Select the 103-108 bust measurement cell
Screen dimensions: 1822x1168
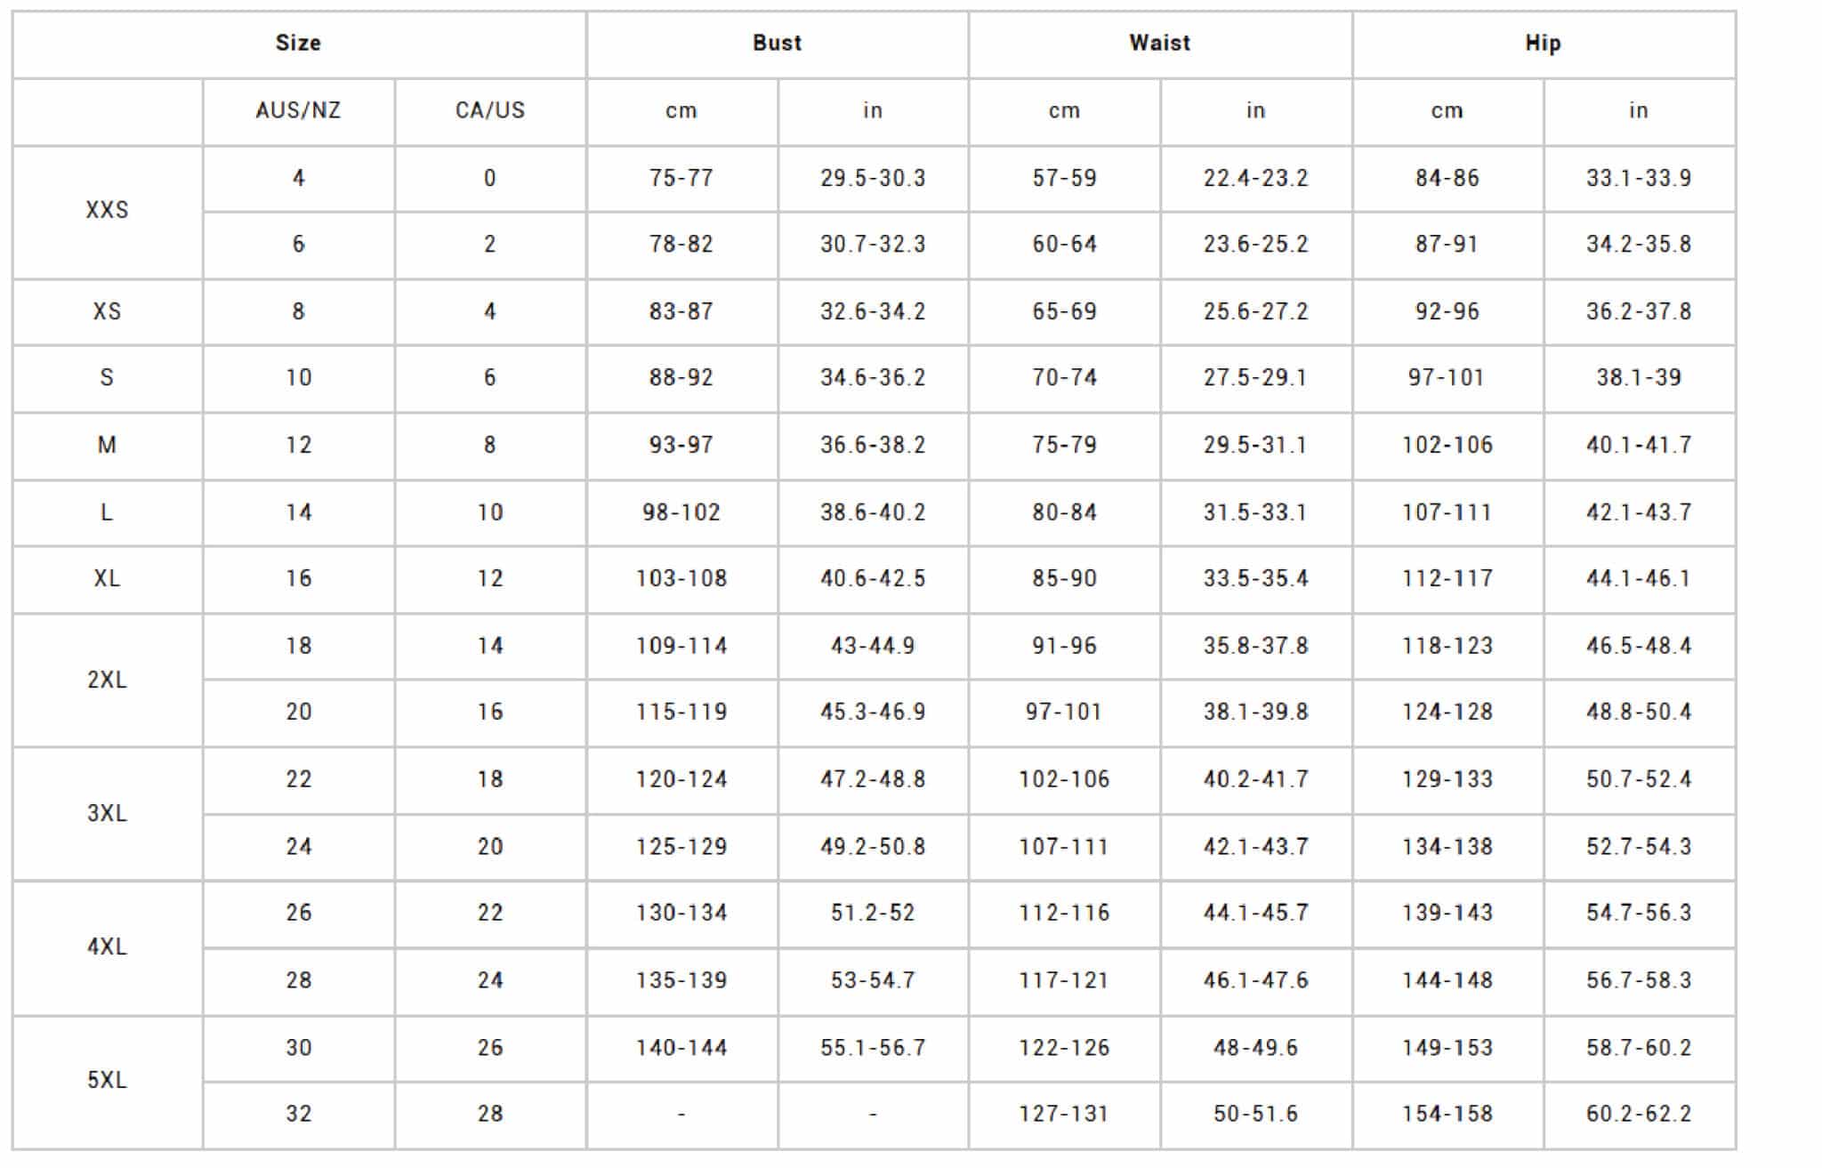(681, 578)
